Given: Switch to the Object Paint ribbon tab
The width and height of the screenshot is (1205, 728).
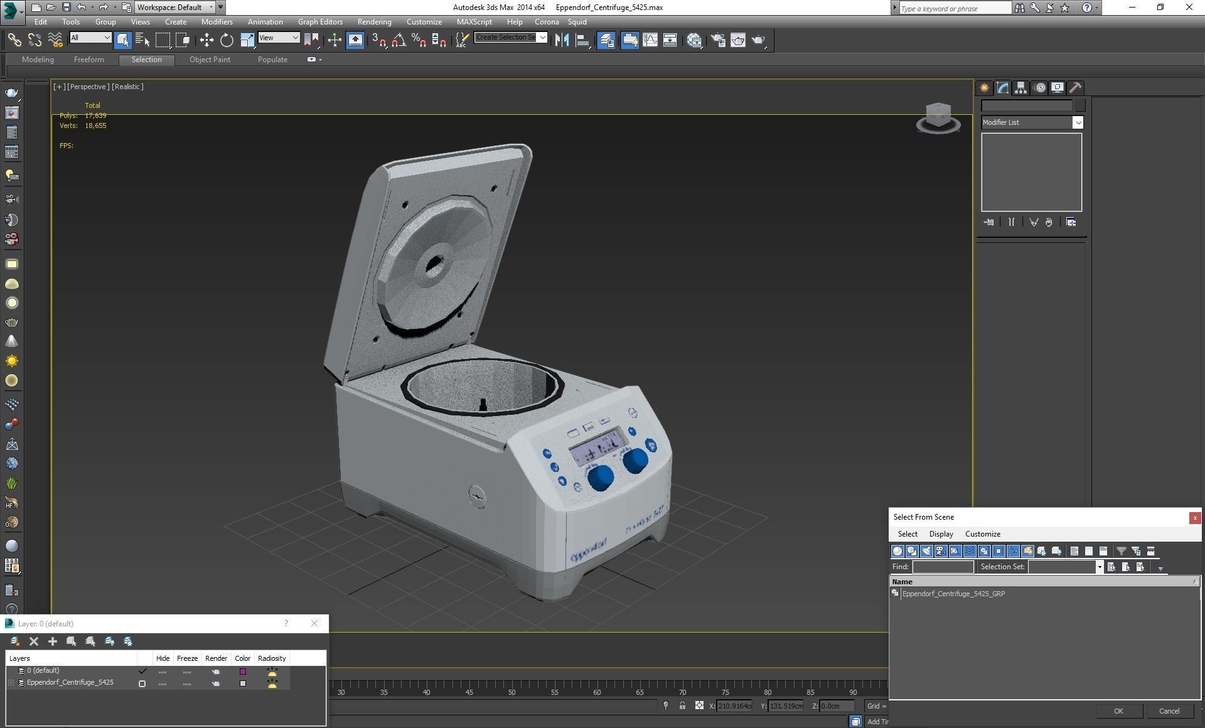Looking at the screenshot, I should tap(210, 60).
